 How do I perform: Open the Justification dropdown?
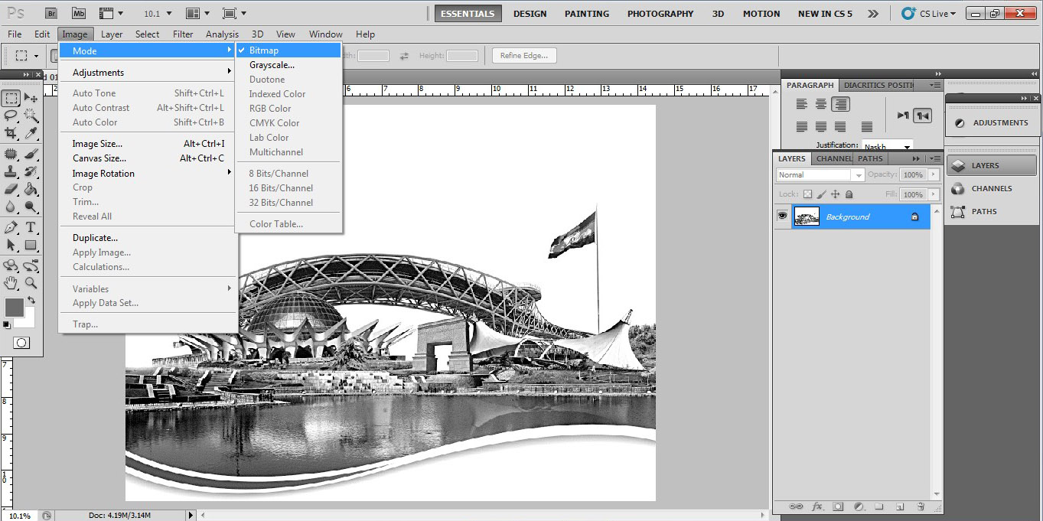tap(888, 146)
